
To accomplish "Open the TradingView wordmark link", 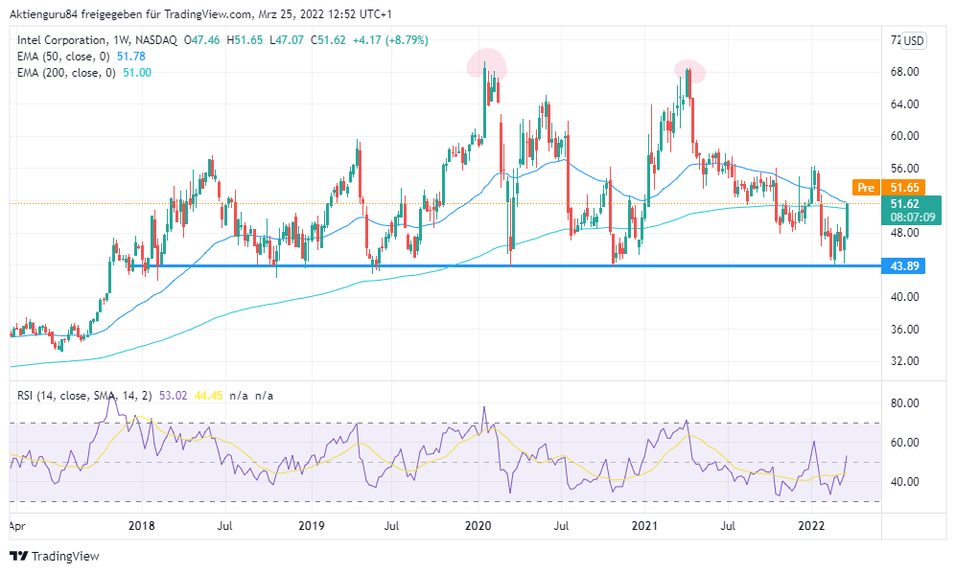I will tap(65, 556).
